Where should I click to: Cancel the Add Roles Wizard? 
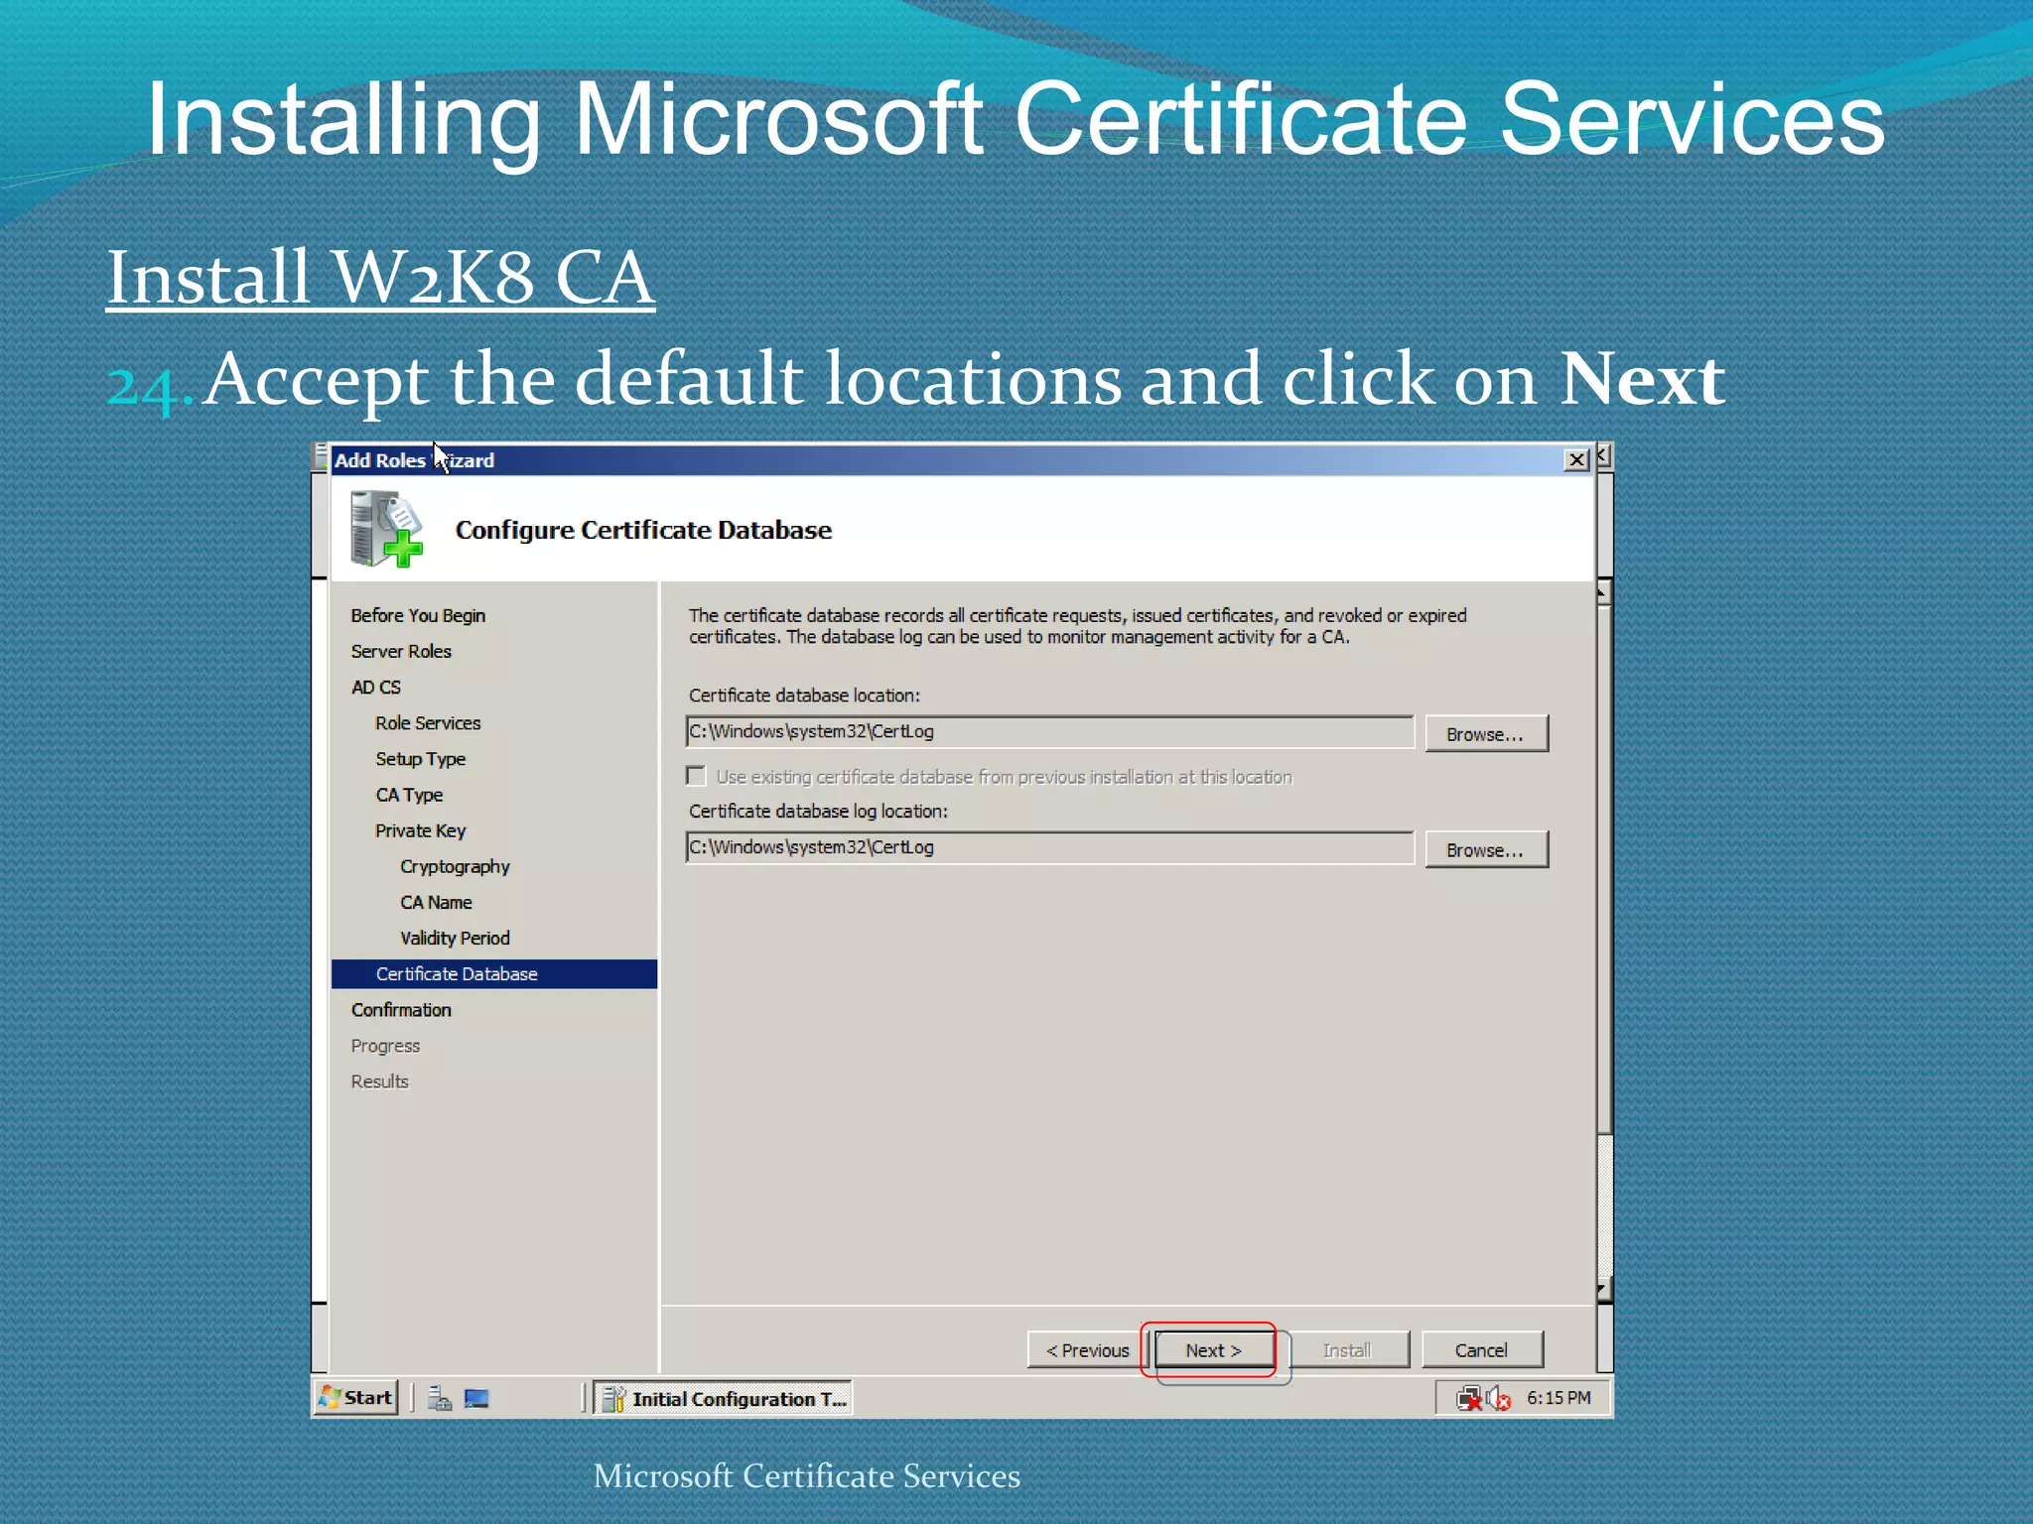point(1481,1349)
